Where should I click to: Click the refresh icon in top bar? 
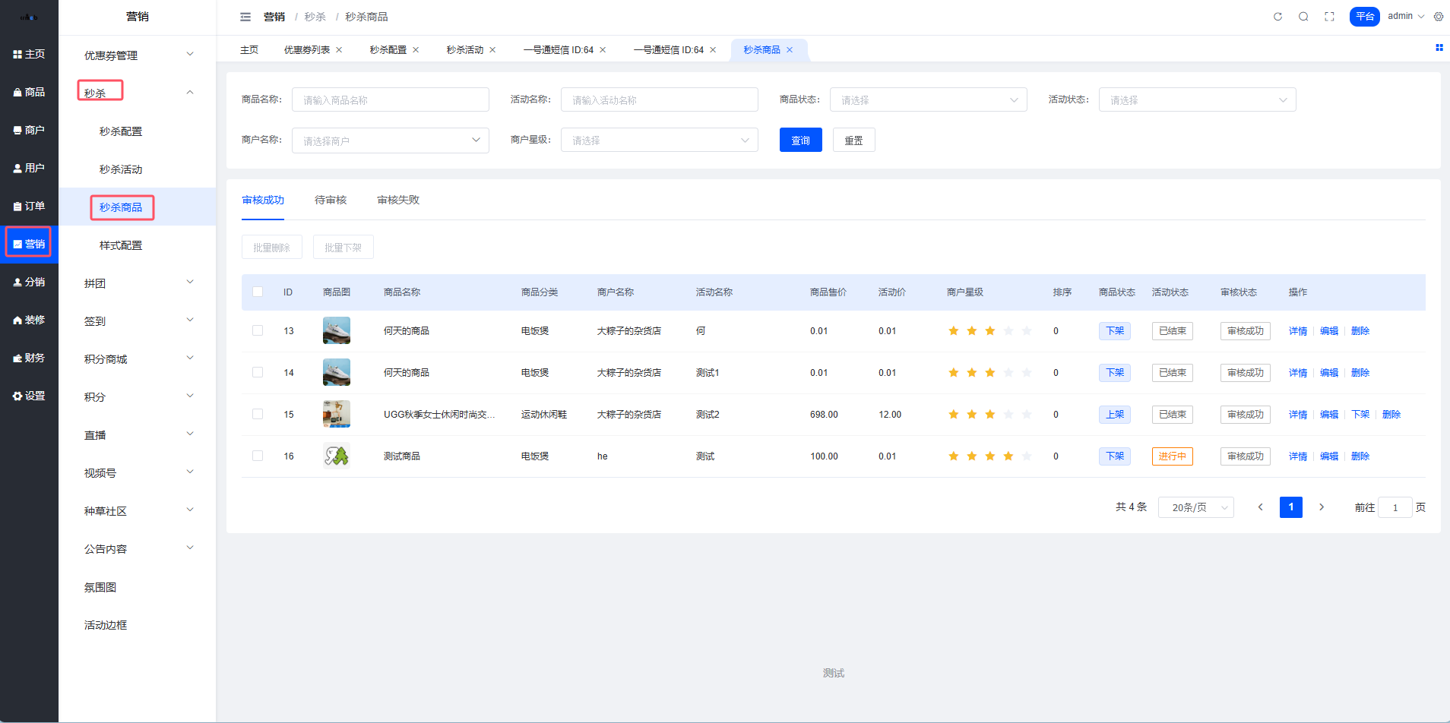tap(1277, 17)
